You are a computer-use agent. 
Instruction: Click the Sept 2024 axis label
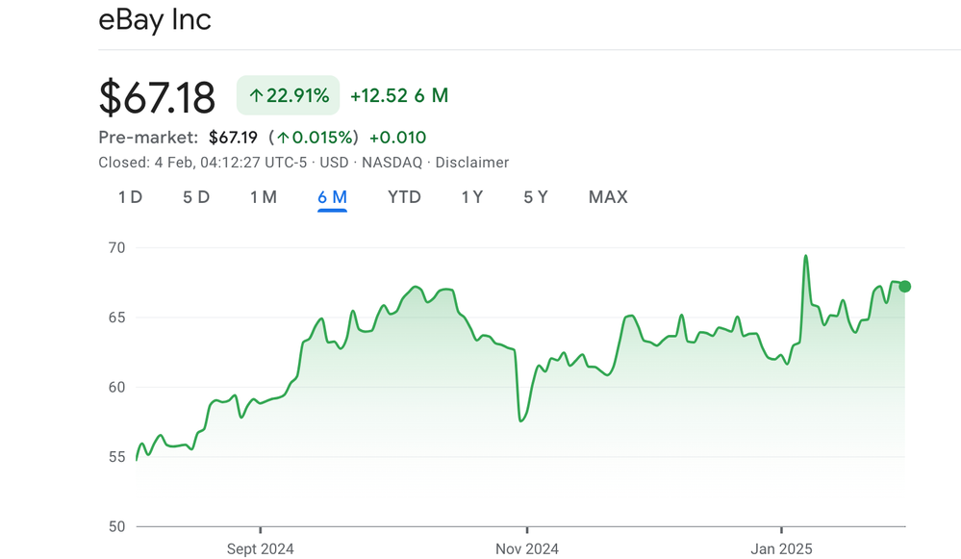261,548
